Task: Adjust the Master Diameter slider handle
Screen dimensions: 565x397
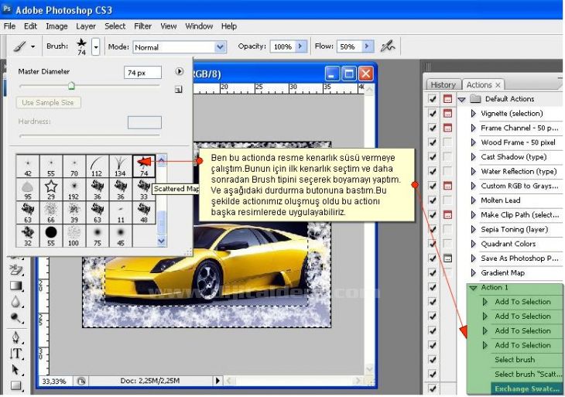Action: coord(71,86)
